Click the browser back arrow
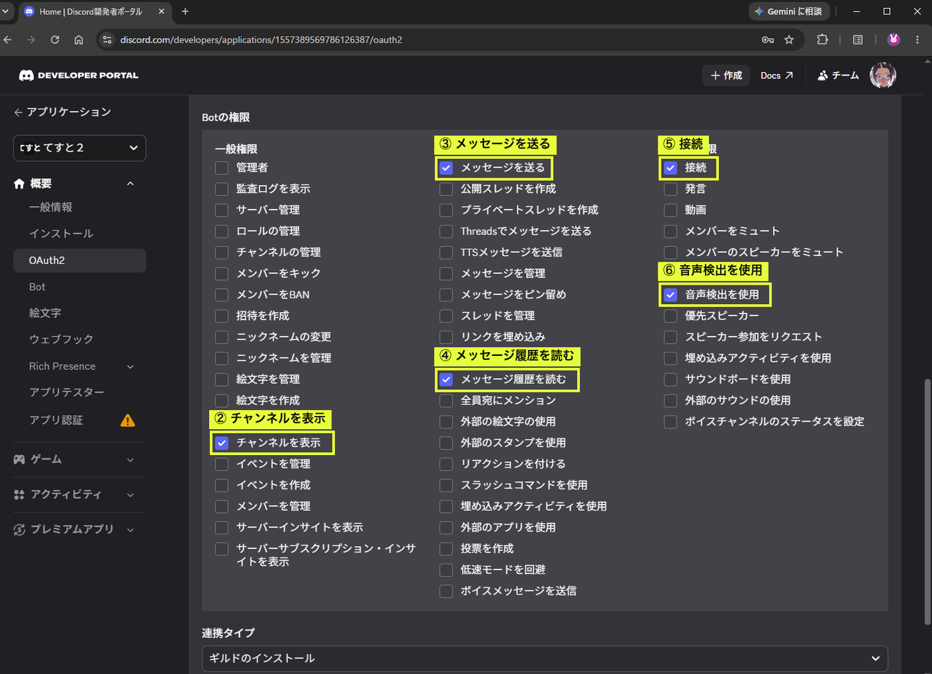This screenshot has height=674, width=932. 8,40
